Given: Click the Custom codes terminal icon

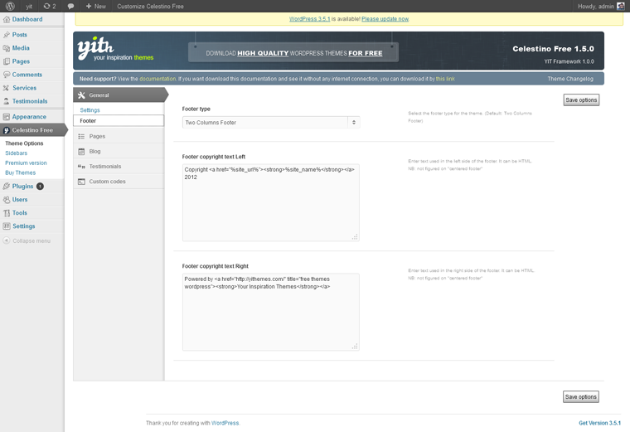Looking at the screenshot, I should [x=81, y=182].
